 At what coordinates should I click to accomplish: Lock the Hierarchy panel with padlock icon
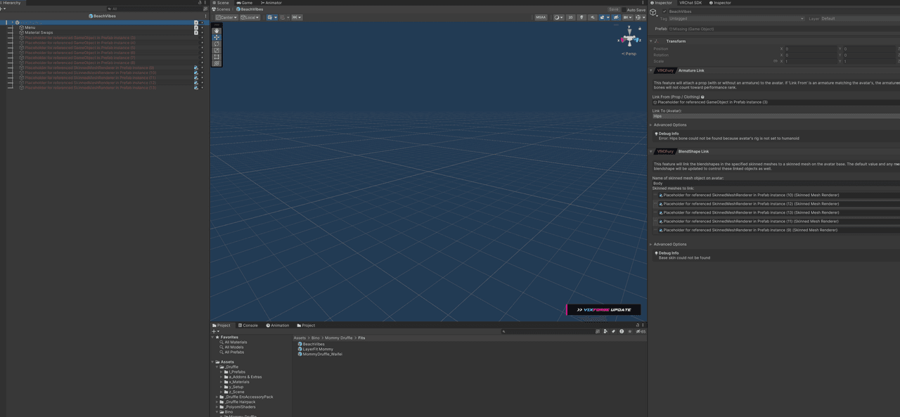(200, 3)
